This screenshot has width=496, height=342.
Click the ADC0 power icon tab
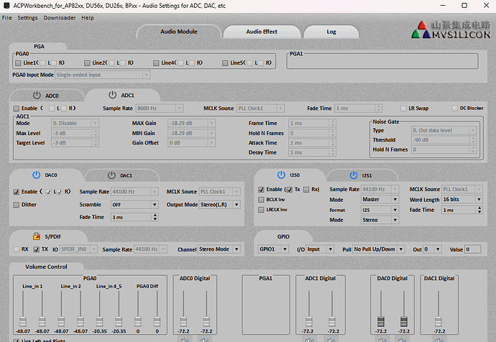point(37,95)
